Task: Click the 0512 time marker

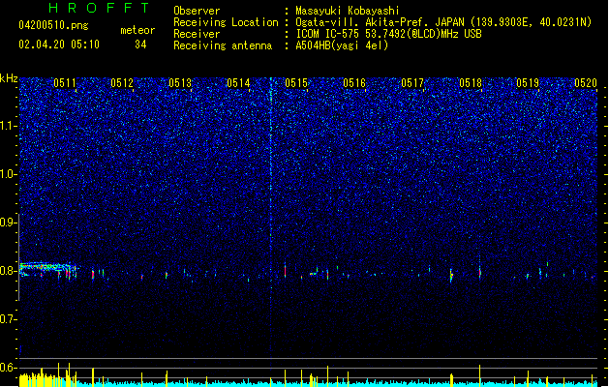Action: (x=122, y=83)
